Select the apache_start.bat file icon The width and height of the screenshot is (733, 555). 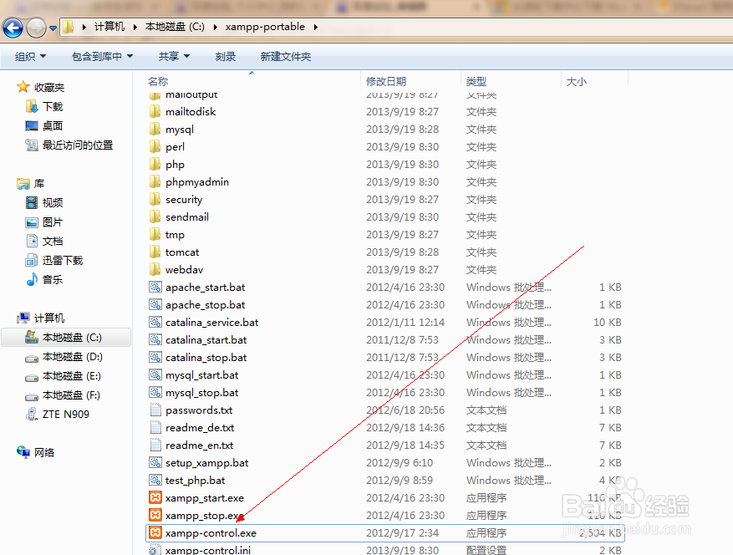pos(155,287)
